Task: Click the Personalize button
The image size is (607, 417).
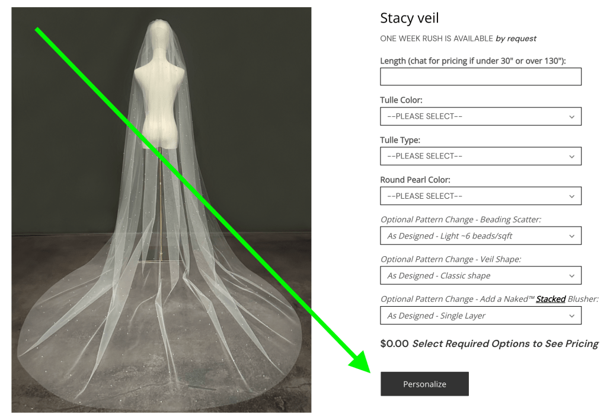Action: (424, 384)
